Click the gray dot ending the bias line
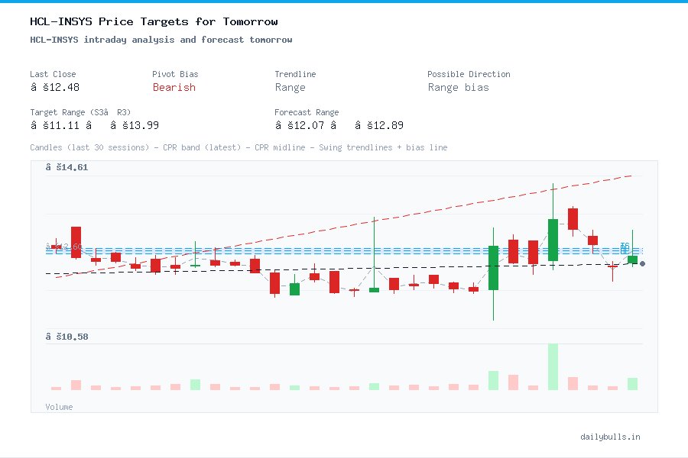Viewport: 688px width, 458px height. click(642, 264)
